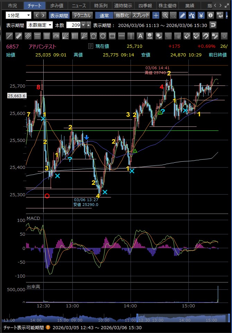
Task: Toggle the crosshair cursor button
Action: click(156, 15)
